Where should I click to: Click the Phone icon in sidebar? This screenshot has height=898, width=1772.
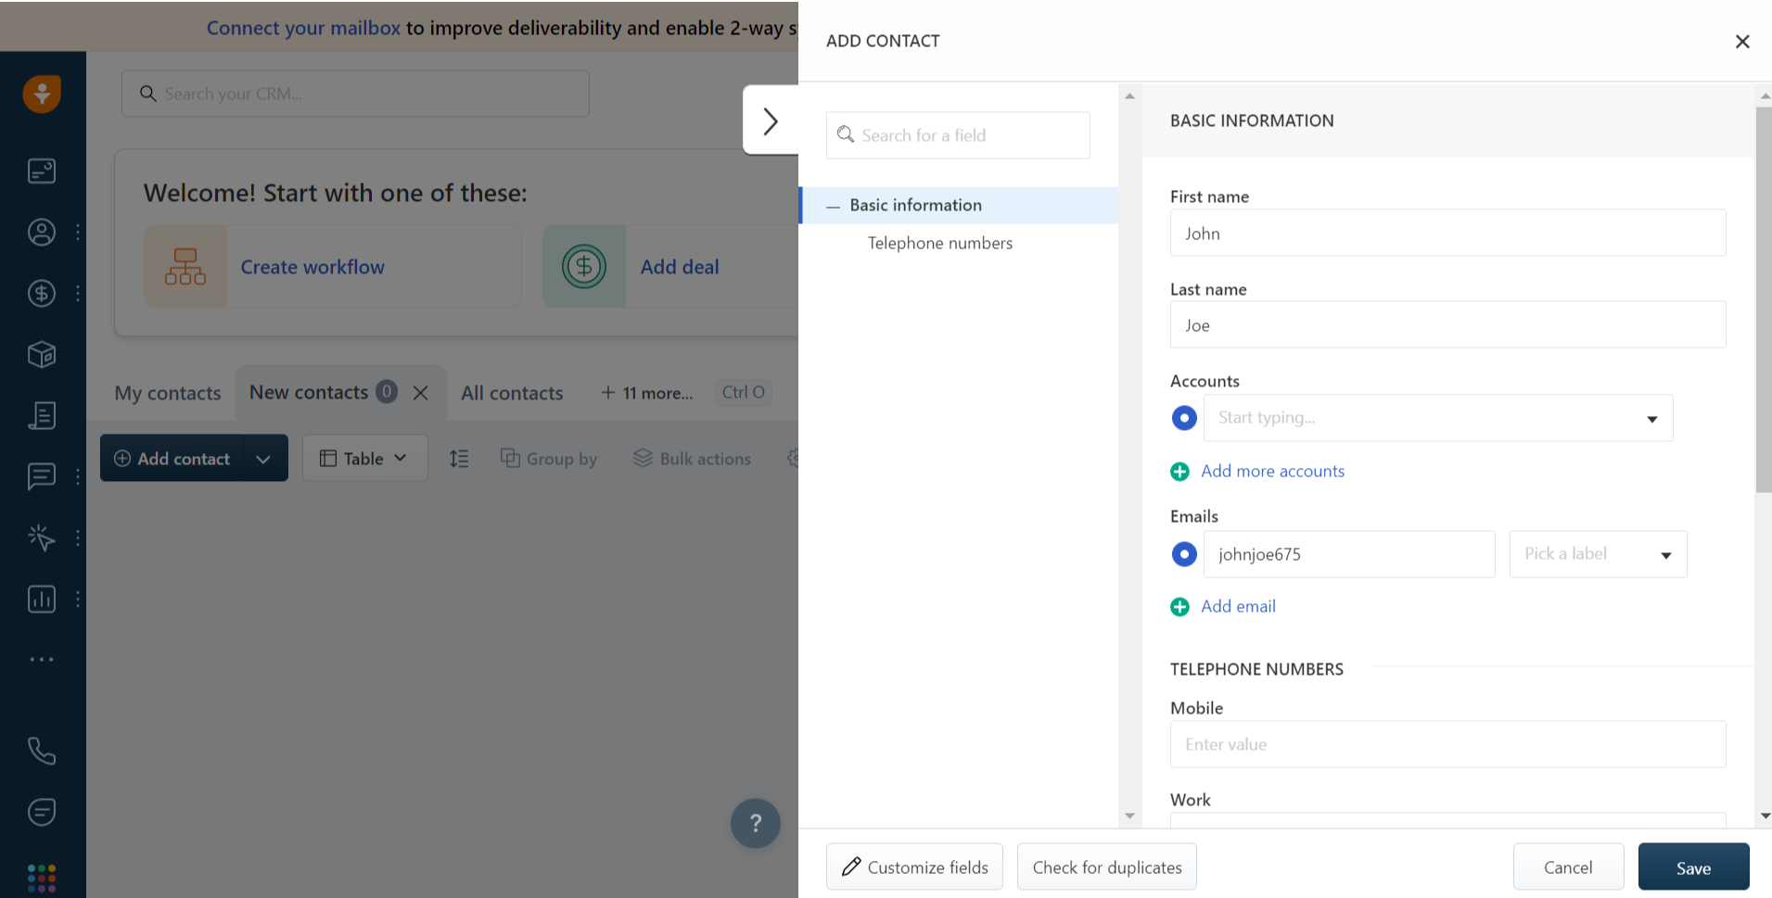(42, 751)
